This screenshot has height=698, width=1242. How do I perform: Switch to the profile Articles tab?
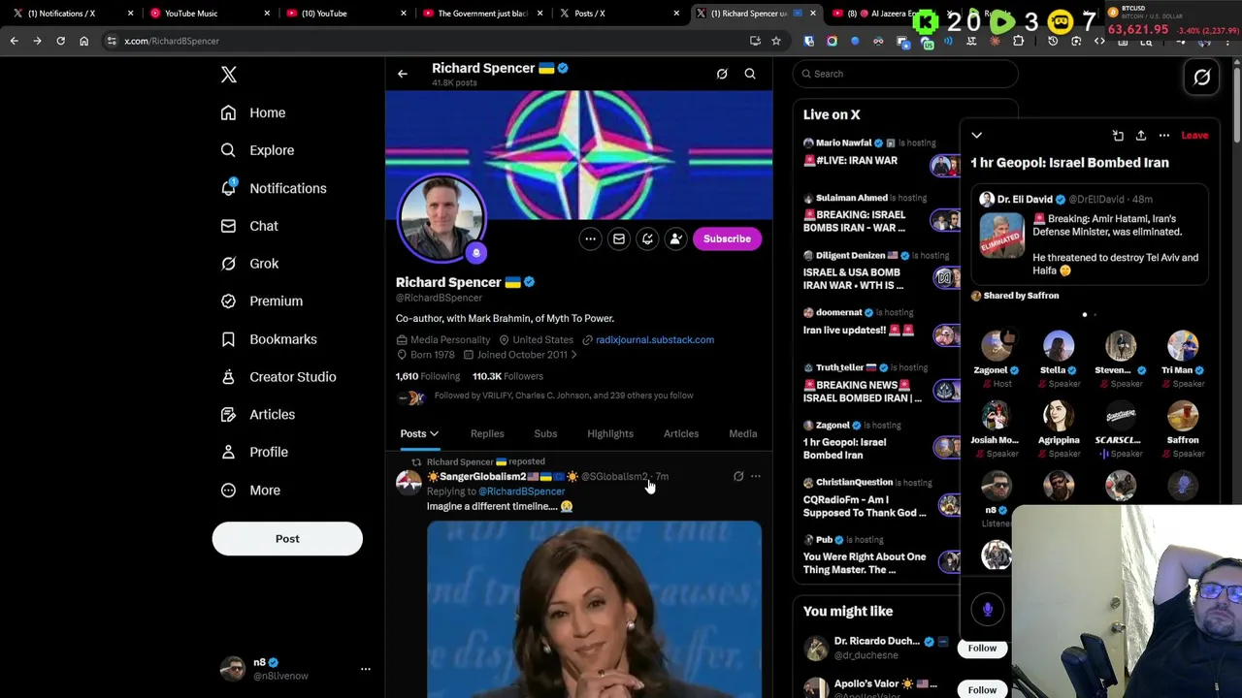click(x=681, y=434)
